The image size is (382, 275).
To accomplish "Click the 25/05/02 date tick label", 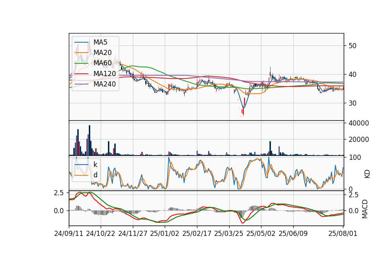I will (x=261, y=234).
